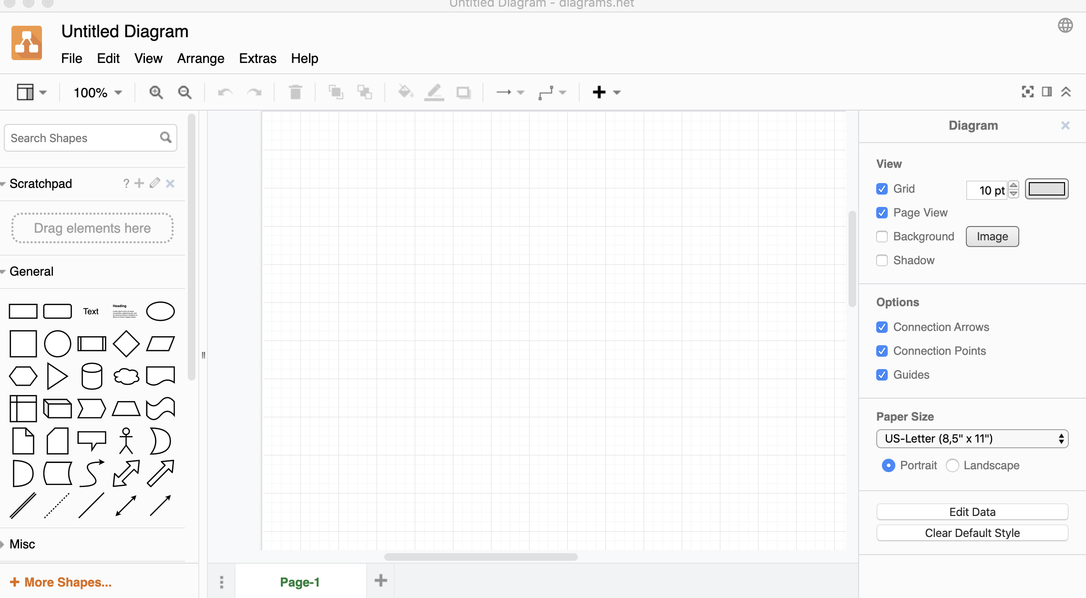Select the actor stick figure shape

[126, 441]
